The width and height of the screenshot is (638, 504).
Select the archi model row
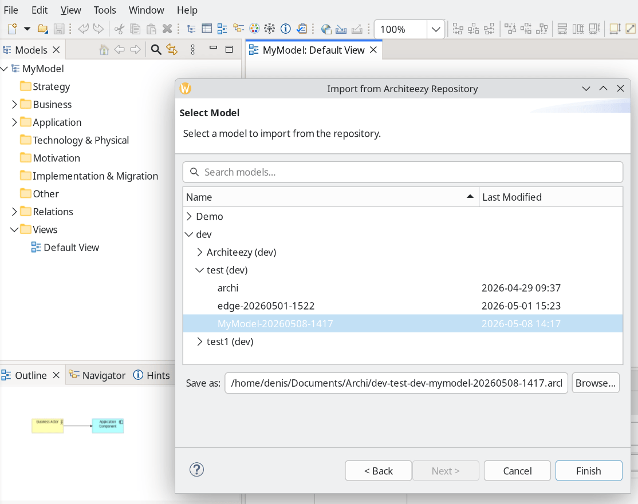[x=403, y=288]
